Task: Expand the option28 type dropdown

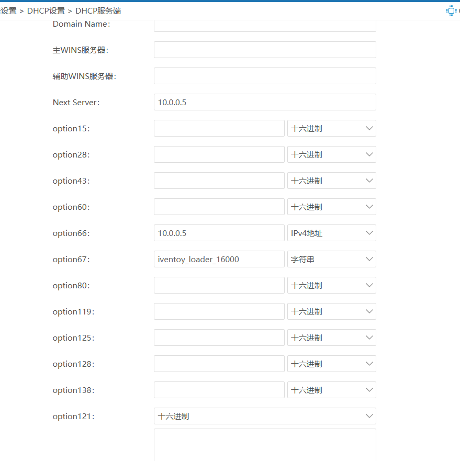Action: (331, 154)
